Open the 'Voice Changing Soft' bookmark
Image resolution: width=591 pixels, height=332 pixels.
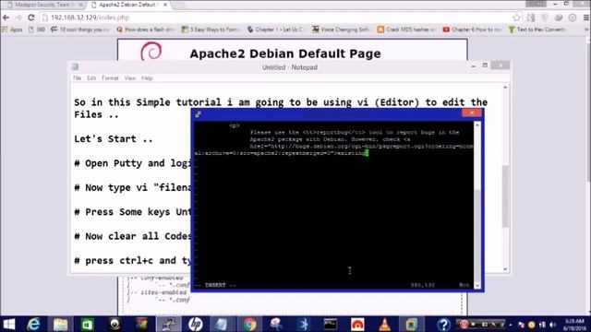pyautogui.click(x=341, y=29)
